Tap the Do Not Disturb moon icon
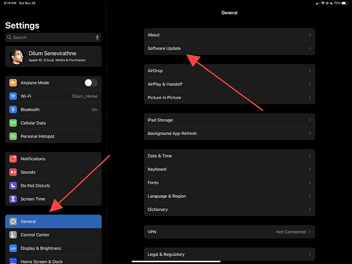The width and height of the screenshot is (352, 264). tap(13, 186)
